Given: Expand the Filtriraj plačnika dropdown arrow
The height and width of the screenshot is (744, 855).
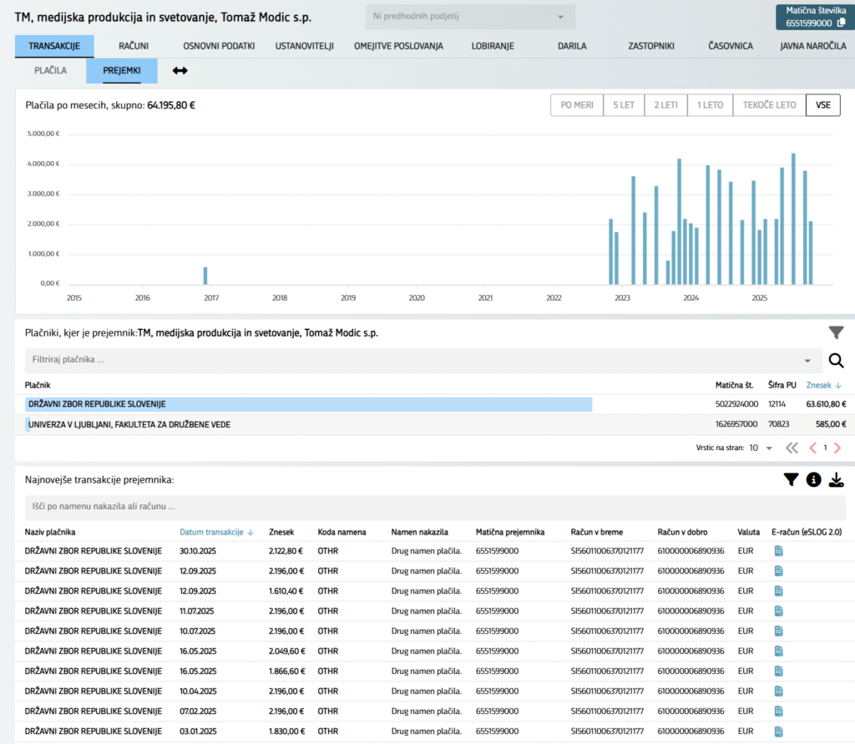Looking at the screenshot, I should [x=807, y=361].
